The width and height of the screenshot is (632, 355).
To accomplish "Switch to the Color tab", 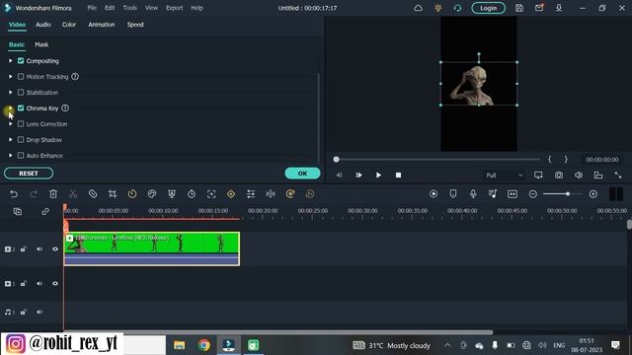I will tap(68, 25).
